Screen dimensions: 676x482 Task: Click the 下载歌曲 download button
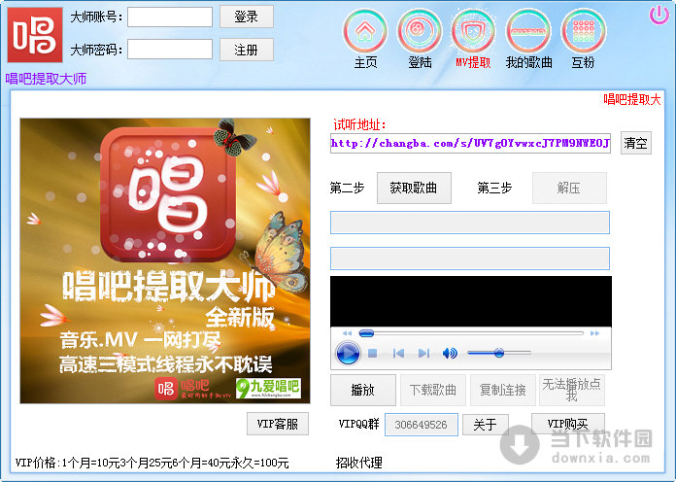coord(433,390)
